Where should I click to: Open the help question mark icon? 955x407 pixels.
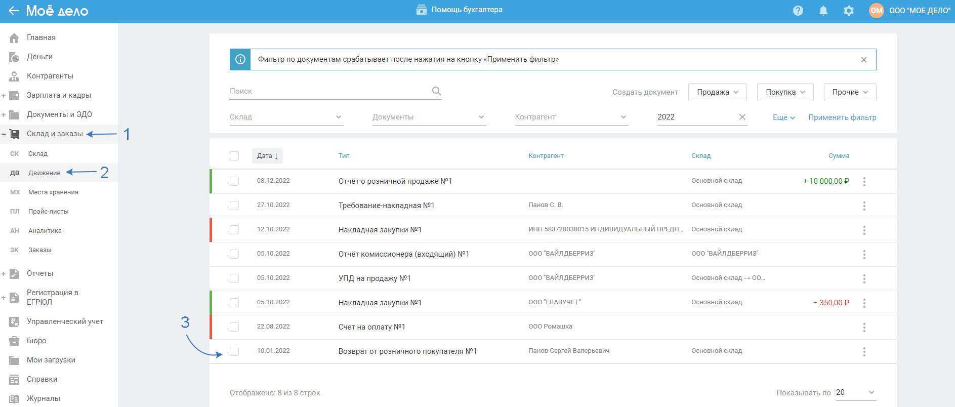tap(798, 11)
